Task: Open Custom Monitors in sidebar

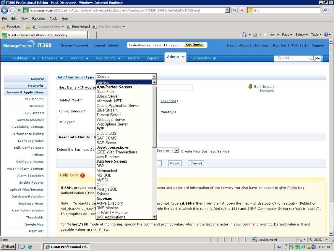Action: pos(30,120)
